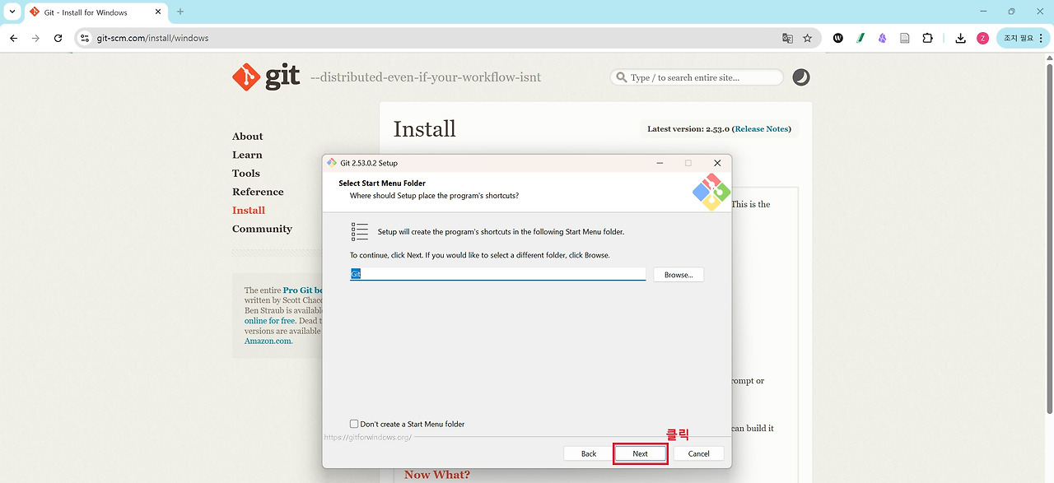Viewport: 1054px width, 483px height.
Task: Toggle dark mode moon icon on git-scm
Action: pos(801,77)
